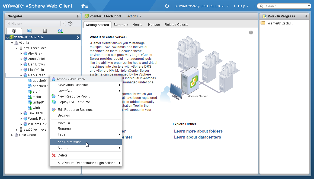Switch to Networking view icon
This screenshot has height=179, width=314.
point(60,31)
